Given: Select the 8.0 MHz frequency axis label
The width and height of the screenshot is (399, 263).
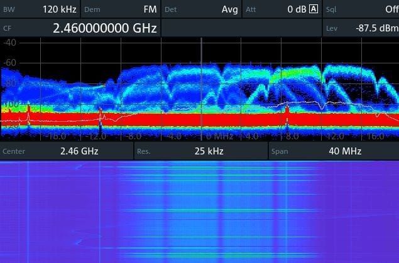Looking at the screenshot, I should [292, 137].
